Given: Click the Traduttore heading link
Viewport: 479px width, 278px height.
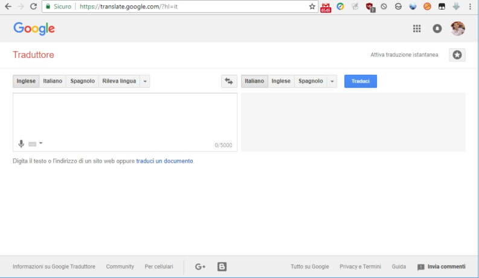Looking at the screenshot, I should pos(33,55).
